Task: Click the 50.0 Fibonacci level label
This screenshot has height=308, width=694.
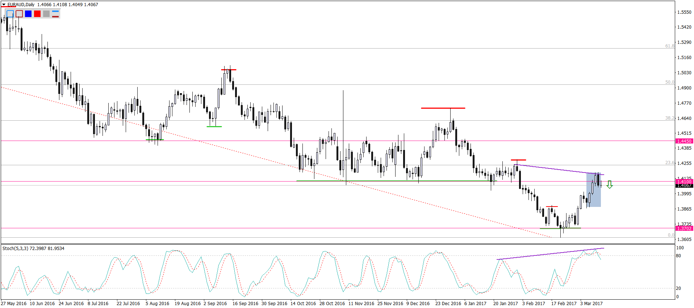Action: (x=670, y=82)
